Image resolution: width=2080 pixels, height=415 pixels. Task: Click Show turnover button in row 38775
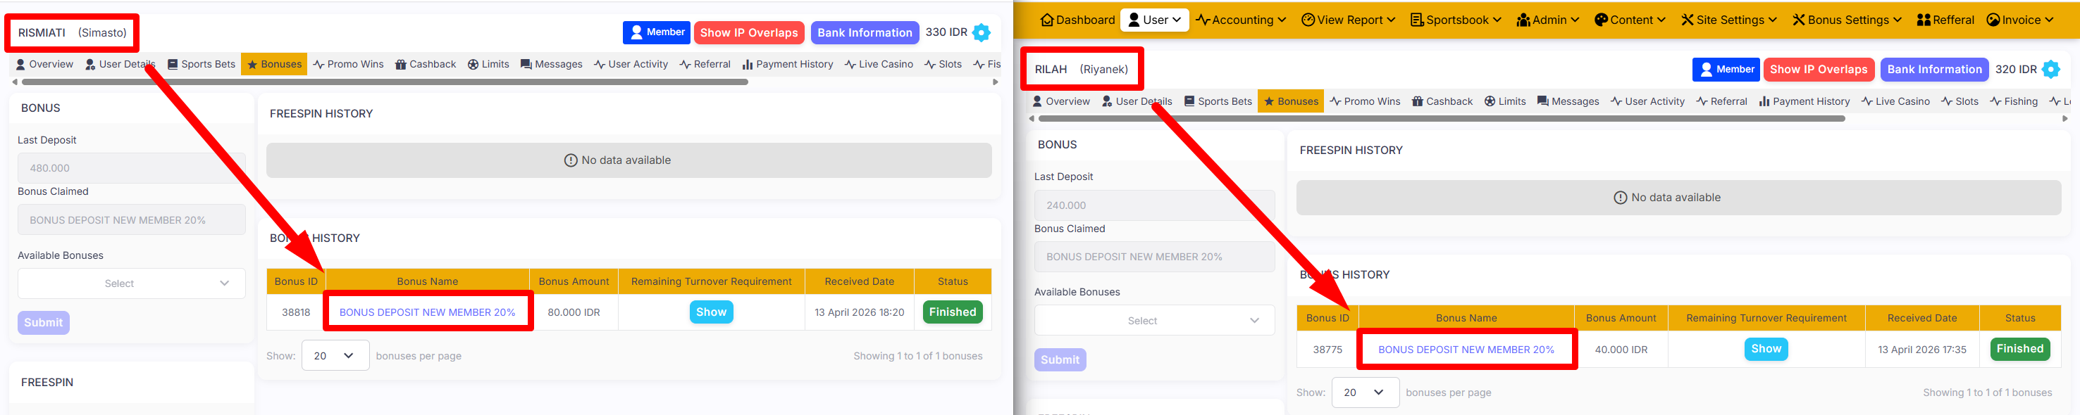click(x=1766, y=350)
